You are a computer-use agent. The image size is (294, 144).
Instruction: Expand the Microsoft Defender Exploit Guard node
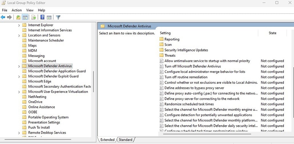[19, 76]
